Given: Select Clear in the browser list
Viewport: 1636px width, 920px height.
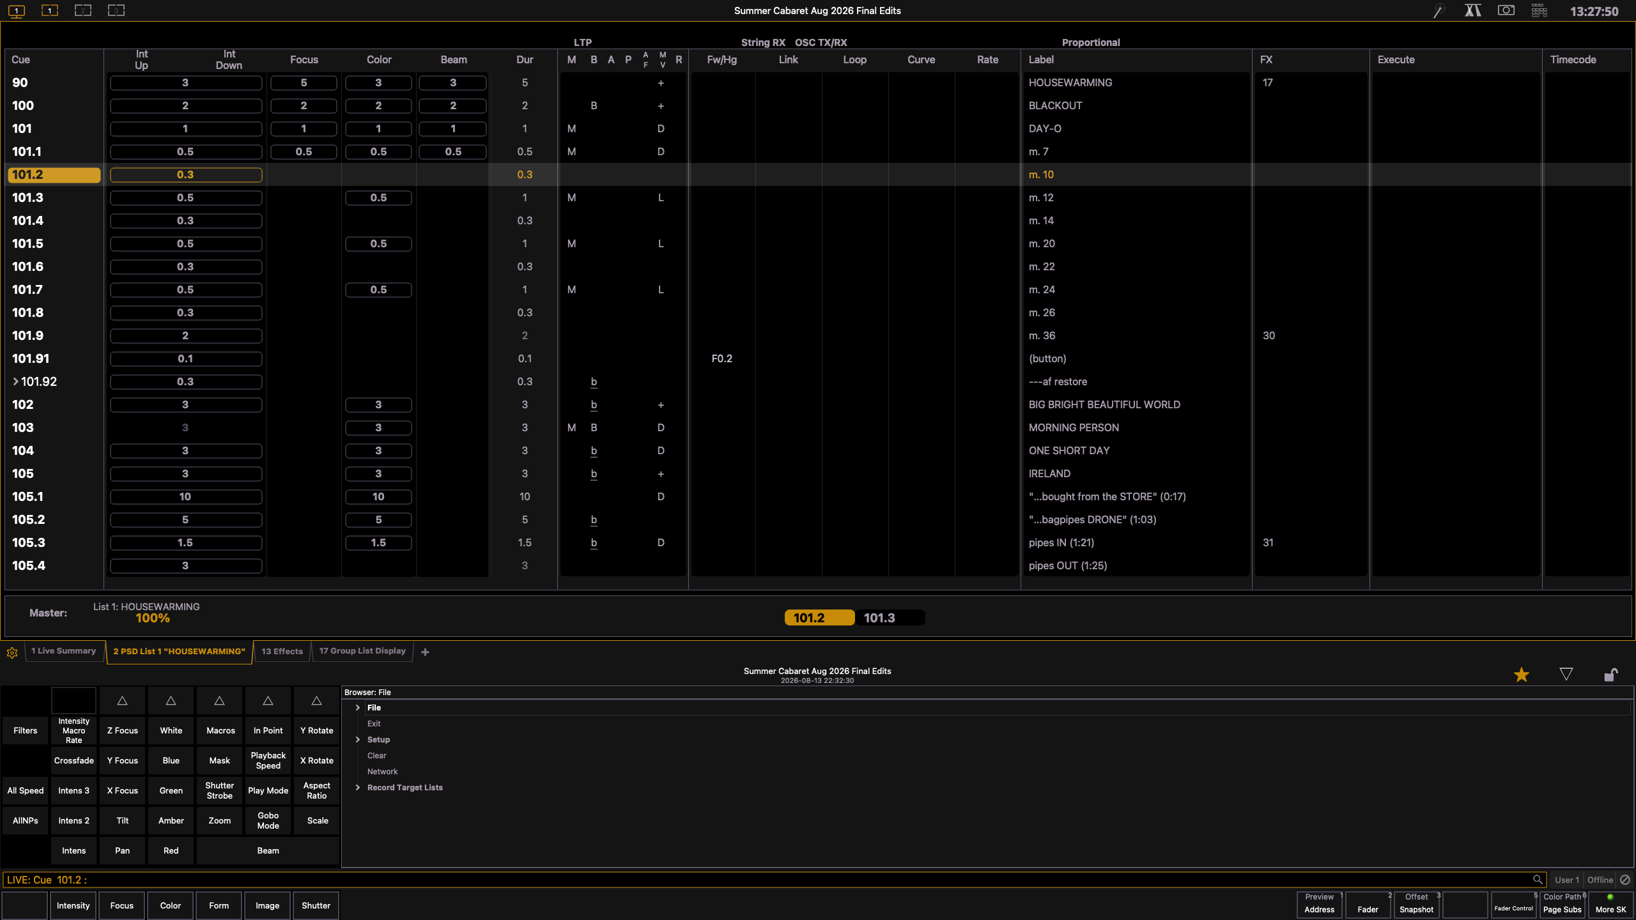Looking at the screenshot, I should pos(376,756).
